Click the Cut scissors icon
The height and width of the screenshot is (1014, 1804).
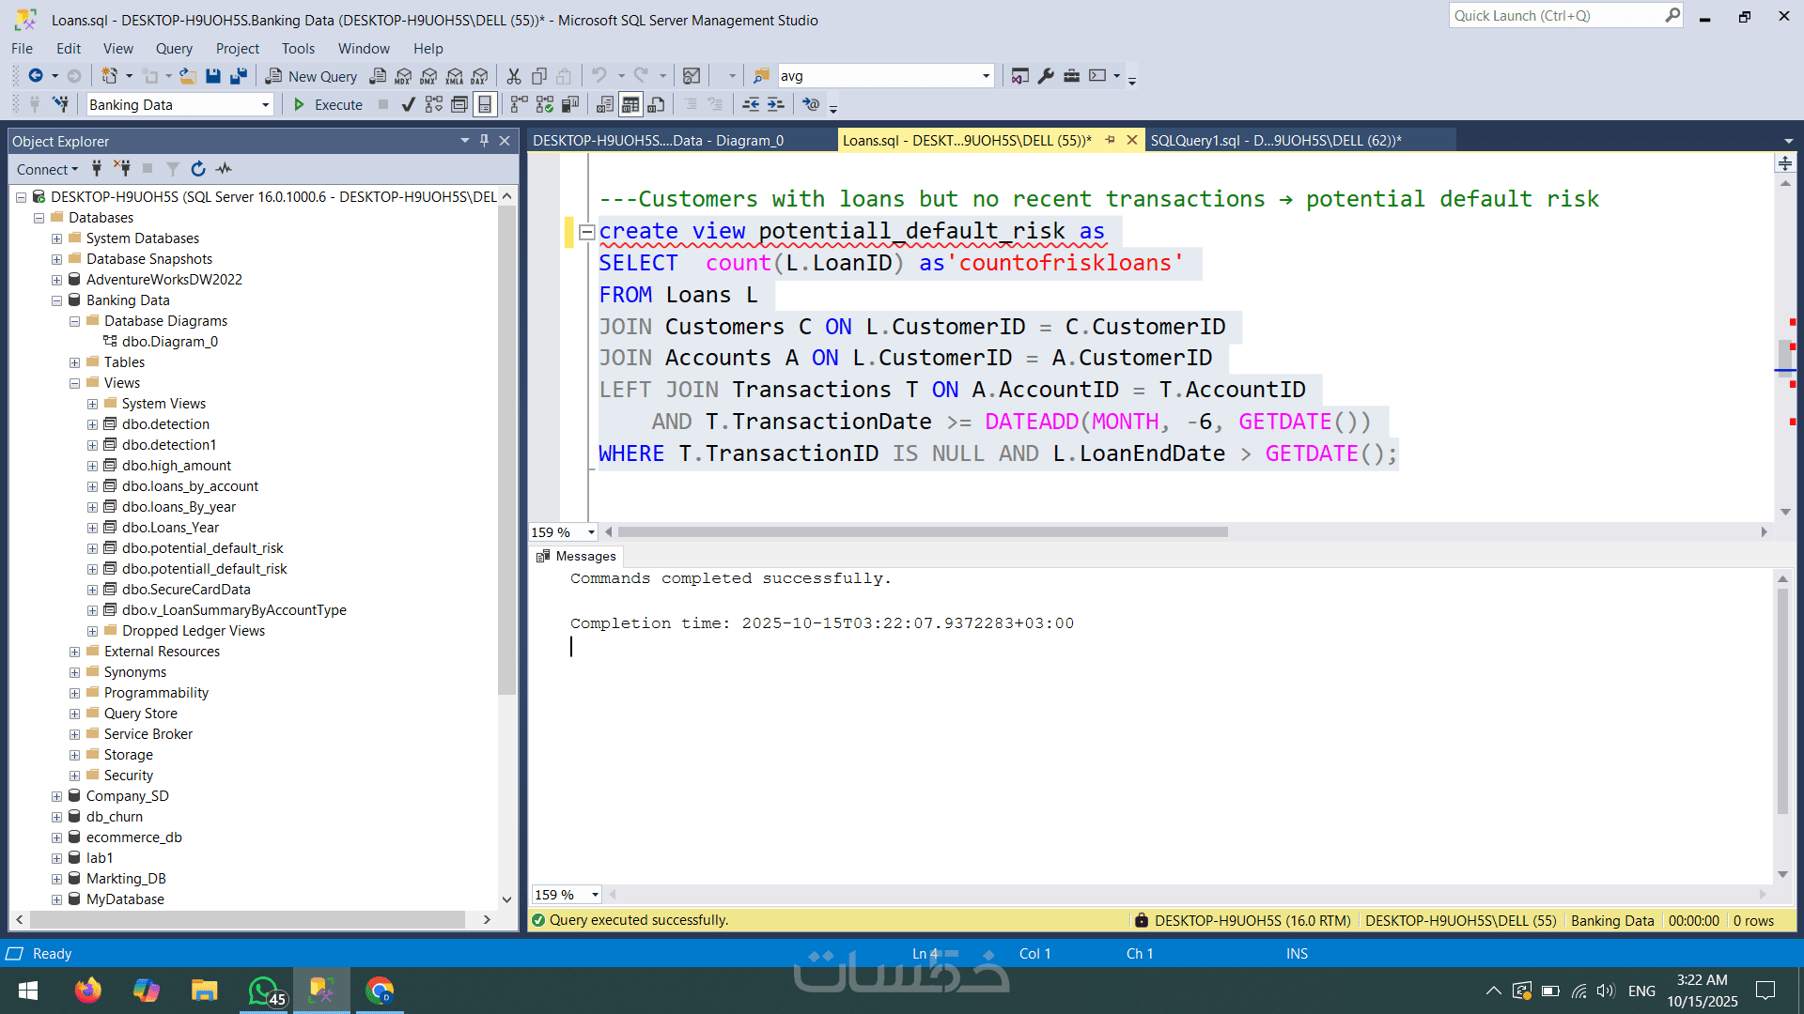[513, 76]
